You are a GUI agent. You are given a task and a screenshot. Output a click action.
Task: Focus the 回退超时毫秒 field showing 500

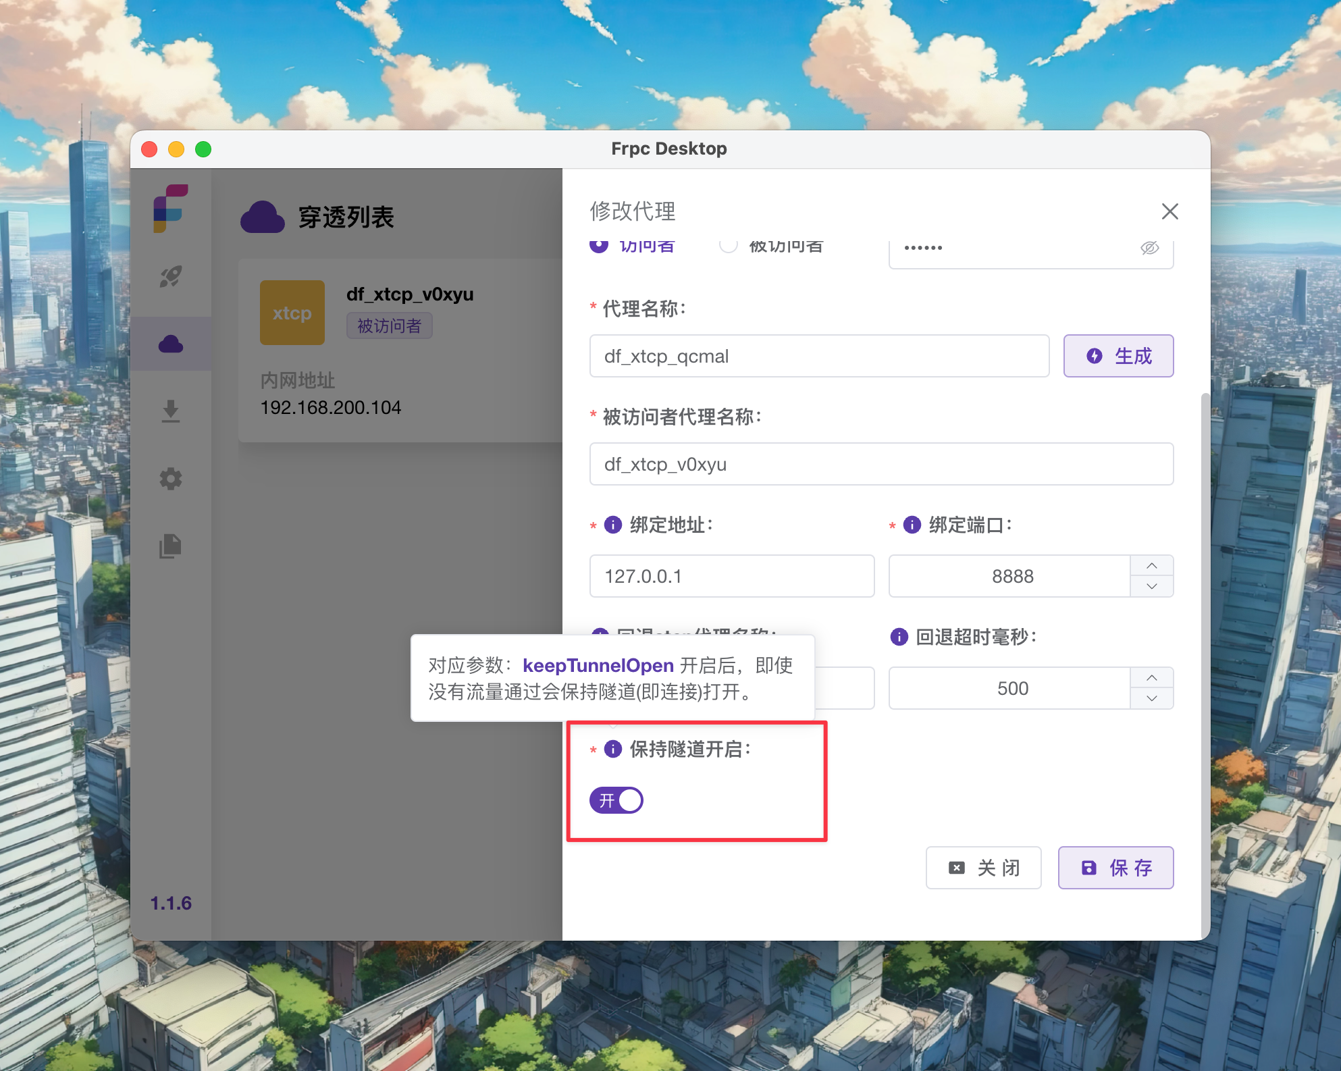1011,688
